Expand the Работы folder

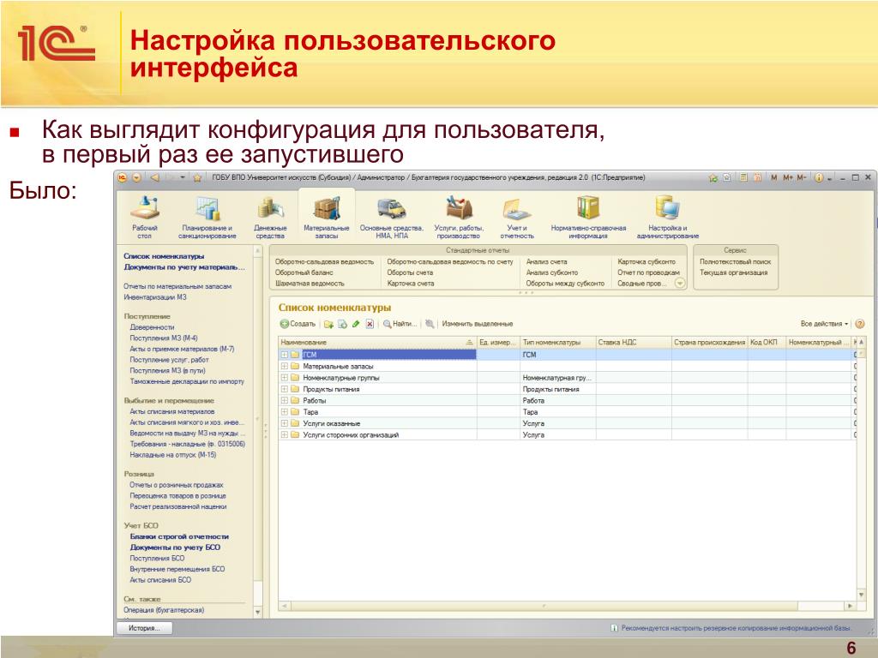pyautogui.click(x=285, y=401)
